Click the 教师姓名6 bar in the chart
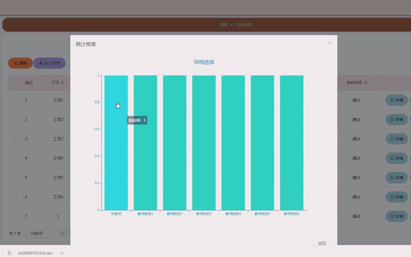This screenshot has height=257, width=411. [292, 143]
